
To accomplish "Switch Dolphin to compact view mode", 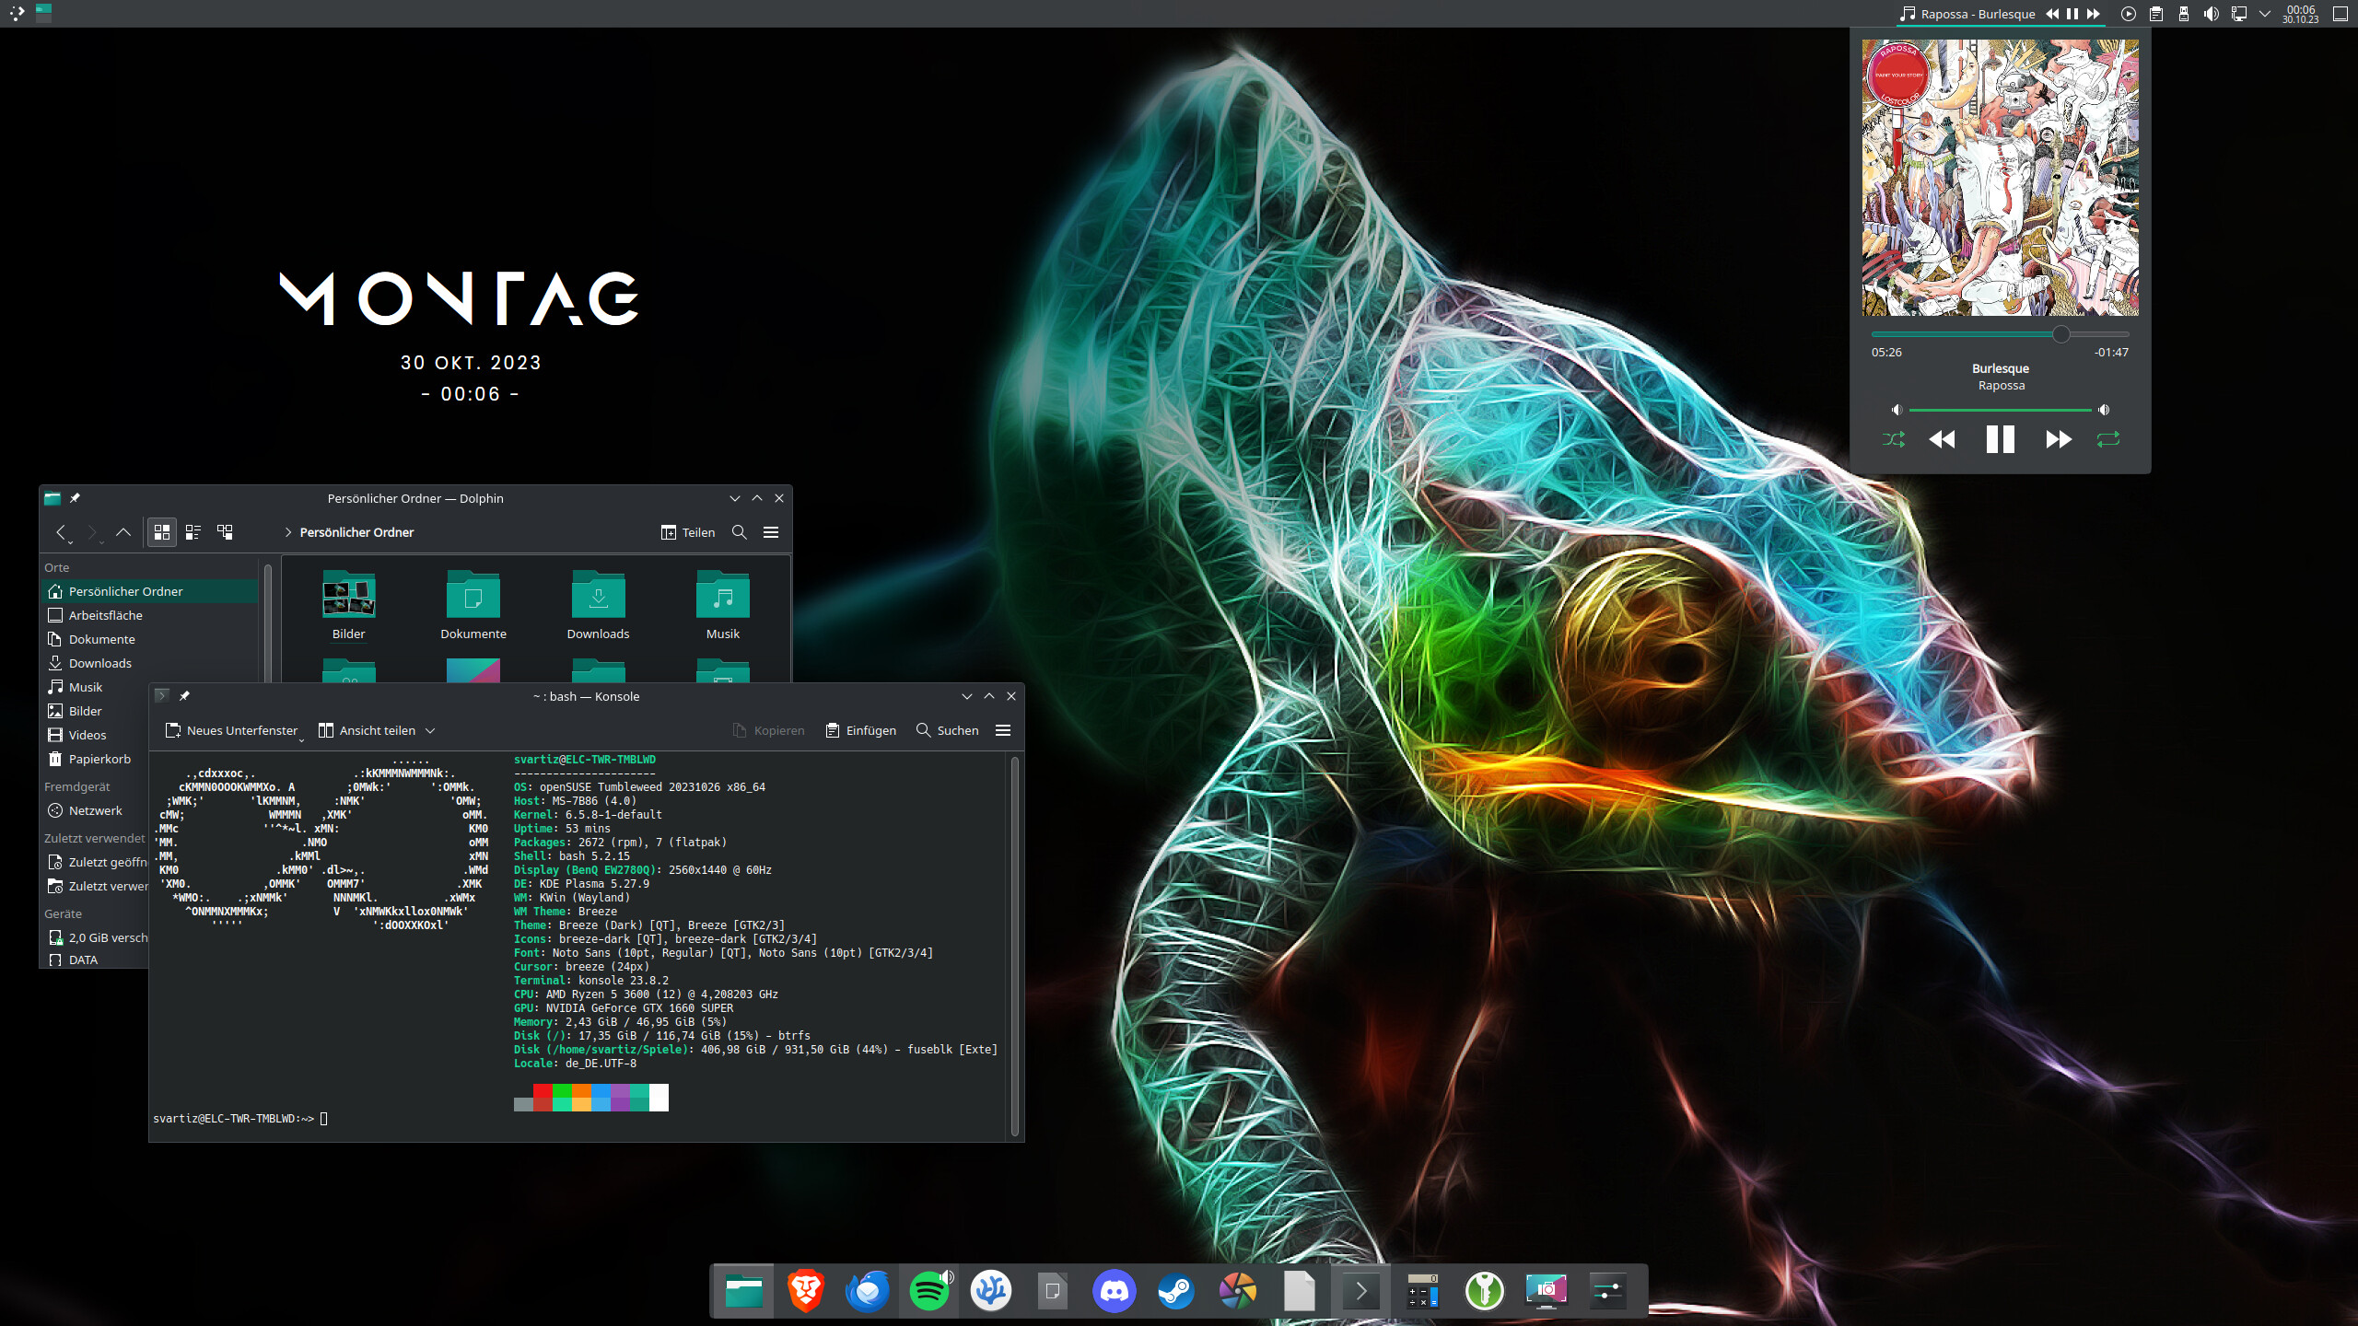I will 193,532.
